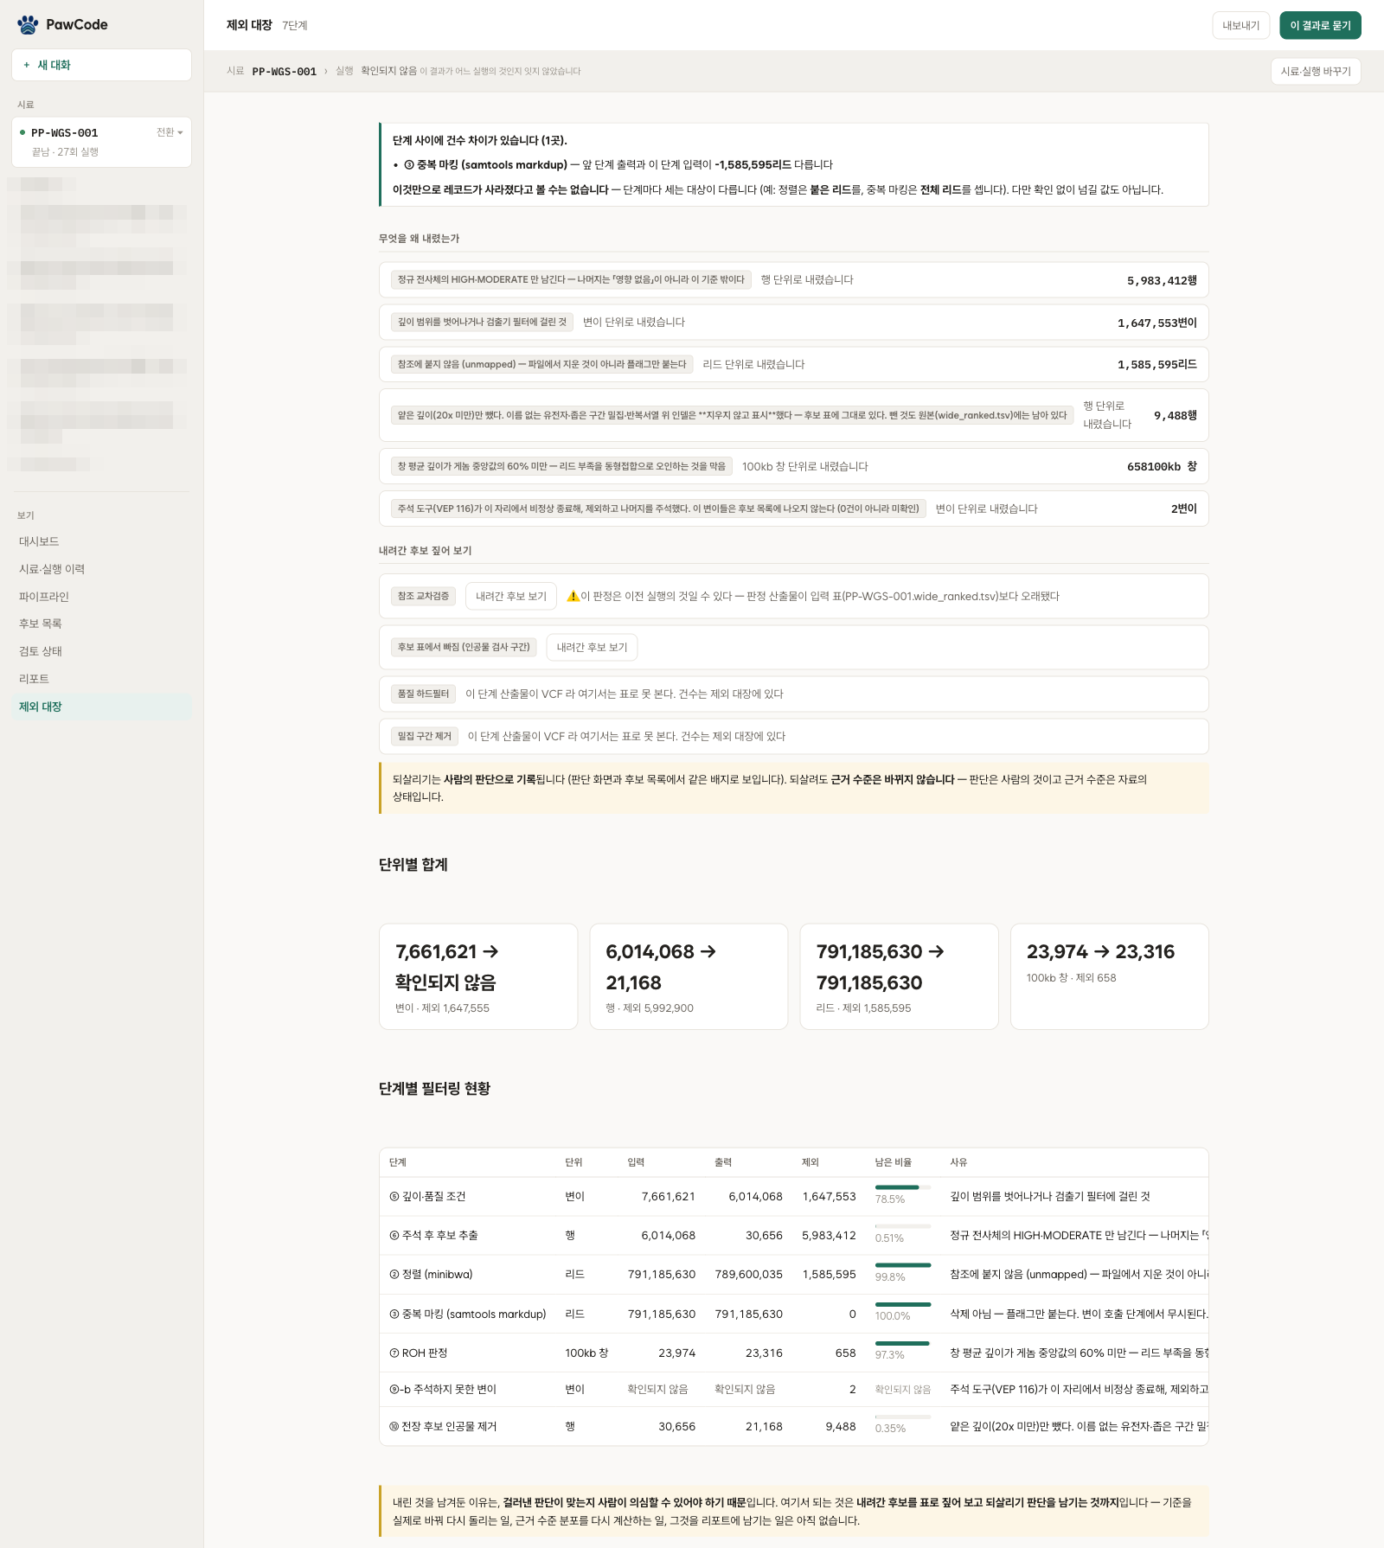Click the 남은 비율 column header
Screen dimensions: 1384x1548
coord(893,1162)
